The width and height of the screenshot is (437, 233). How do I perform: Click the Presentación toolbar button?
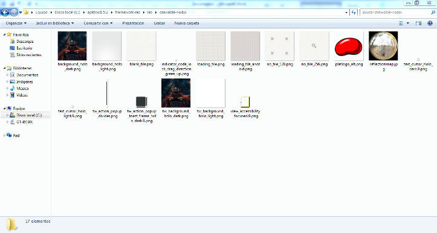point(133,24)
